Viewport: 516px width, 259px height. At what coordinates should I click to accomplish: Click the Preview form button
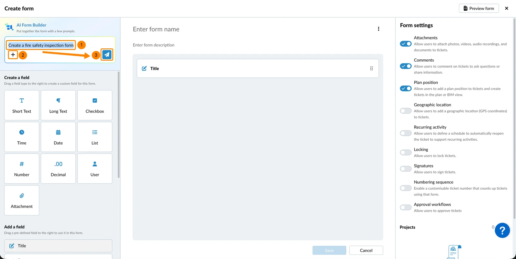(479, 8)
